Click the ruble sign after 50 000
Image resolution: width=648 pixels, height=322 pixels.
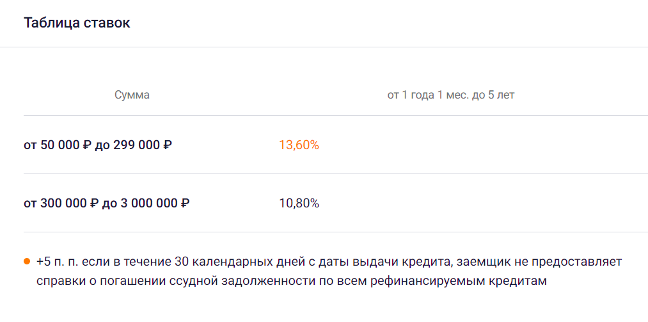pos(87,145)
